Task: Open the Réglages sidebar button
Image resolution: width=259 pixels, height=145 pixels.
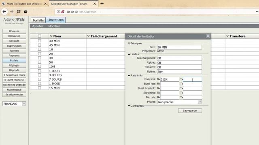Action: pos(14,65)
